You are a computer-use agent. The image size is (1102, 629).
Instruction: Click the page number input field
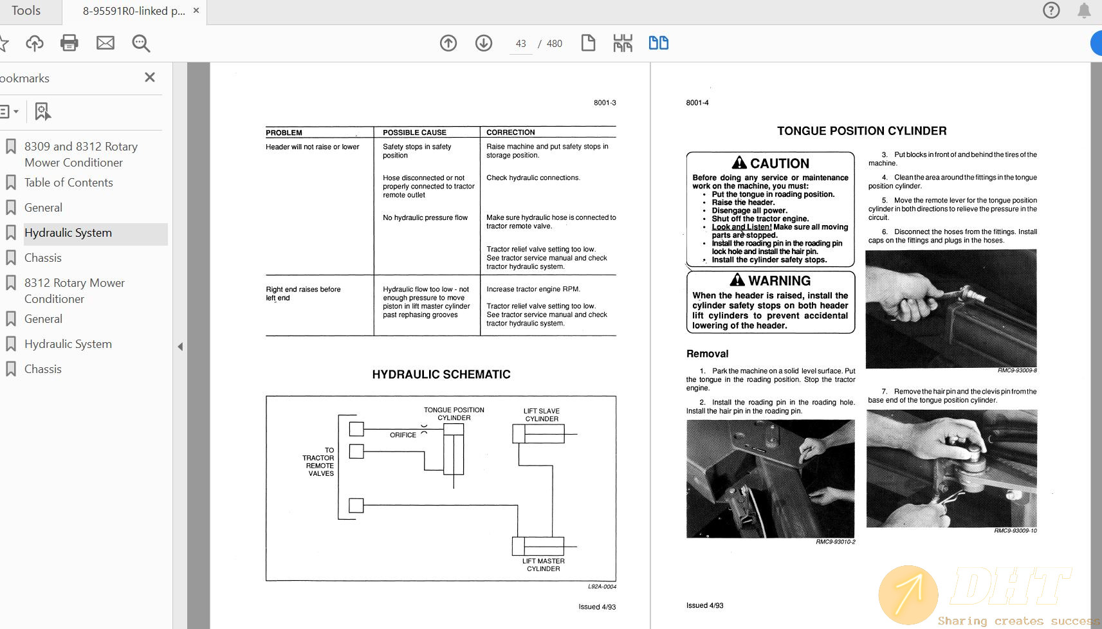(520, 44)
